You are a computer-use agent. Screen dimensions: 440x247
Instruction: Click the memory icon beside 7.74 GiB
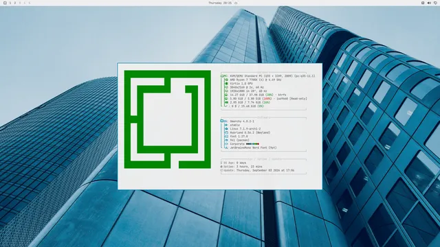pos(226,102)
